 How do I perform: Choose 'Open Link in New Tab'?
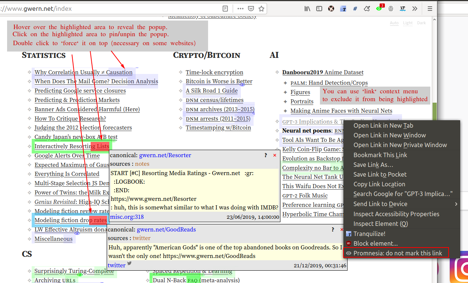point(383,126)
